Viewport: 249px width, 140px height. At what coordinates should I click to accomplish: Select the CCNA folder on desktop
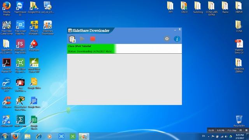point(239,26)
